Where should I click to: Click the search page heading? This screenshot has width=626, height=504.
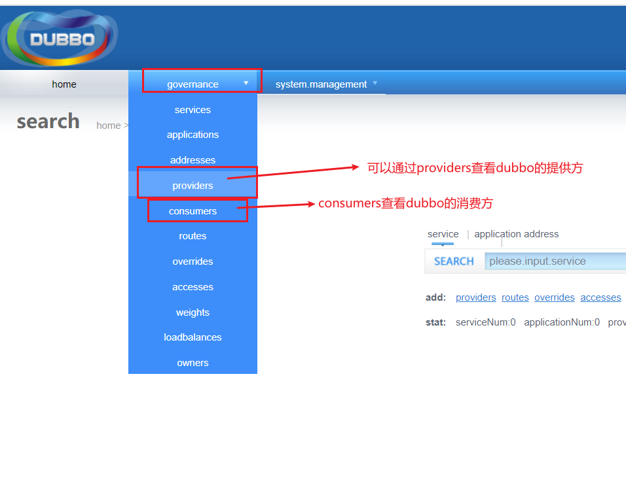point(48,121)
